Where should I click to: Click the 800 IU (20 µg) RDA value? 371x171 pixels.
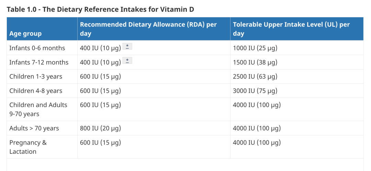pyautogui.click(x=100, y=128)
